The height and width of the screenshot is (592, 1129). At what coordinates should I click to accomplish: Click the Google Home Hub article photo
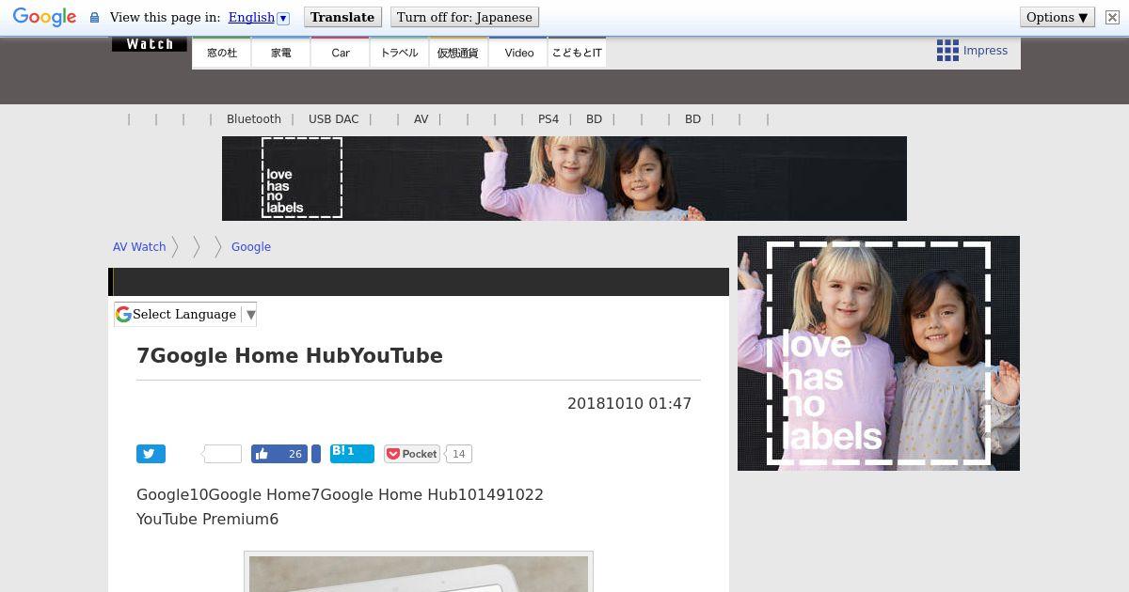point(419,573)
